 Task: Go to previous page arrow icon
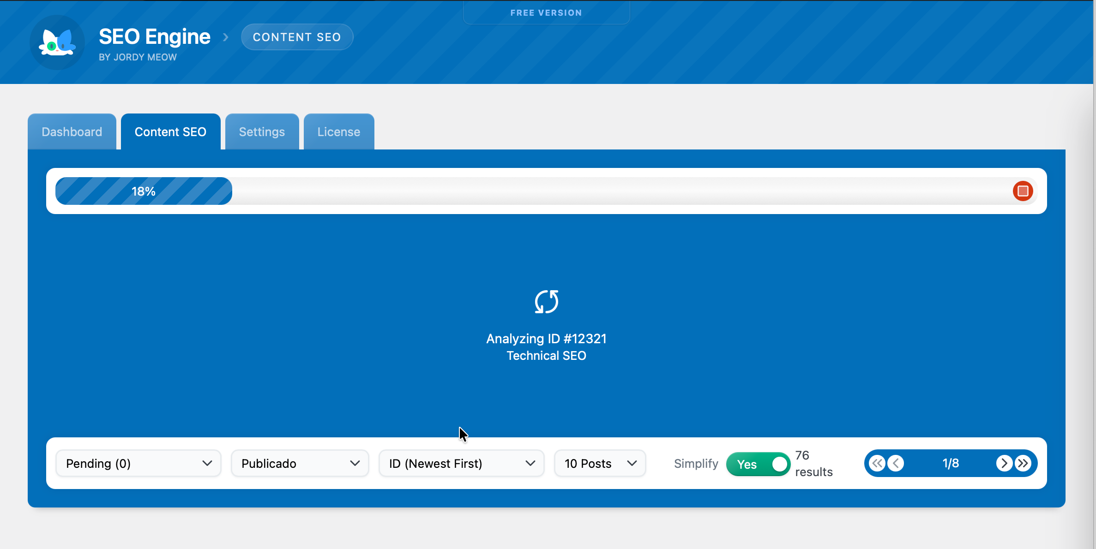[896, 463]
